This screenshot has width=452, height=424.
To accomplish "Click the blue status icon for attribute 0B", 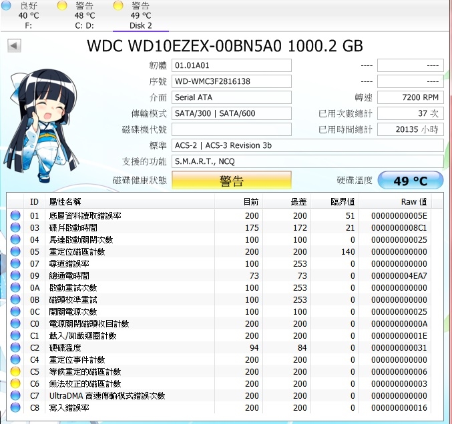I will coord(15,299).
